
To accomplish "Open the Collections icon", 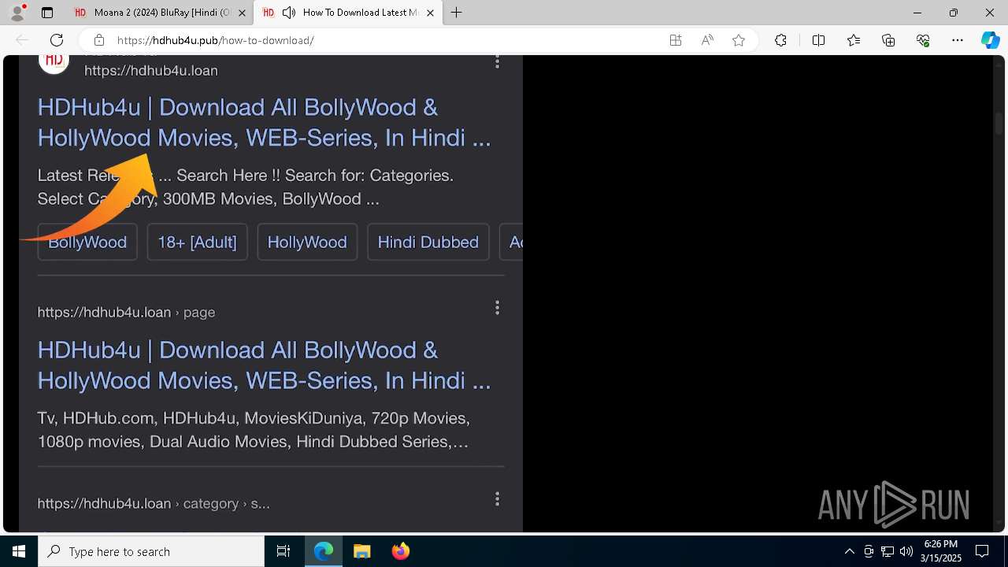I will 888,40.
